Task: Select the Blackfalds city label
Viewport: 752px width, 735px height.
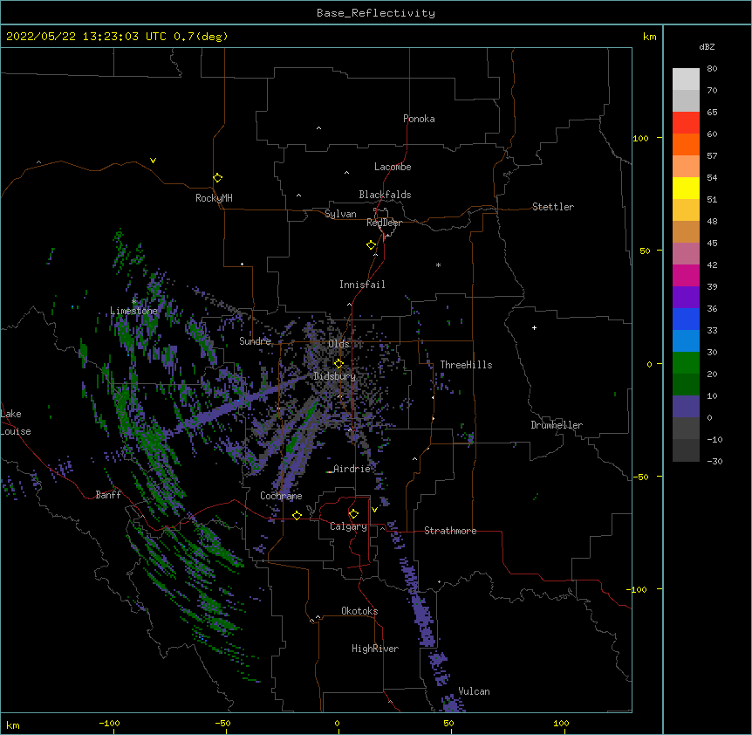Action: [x=385, y=195]
